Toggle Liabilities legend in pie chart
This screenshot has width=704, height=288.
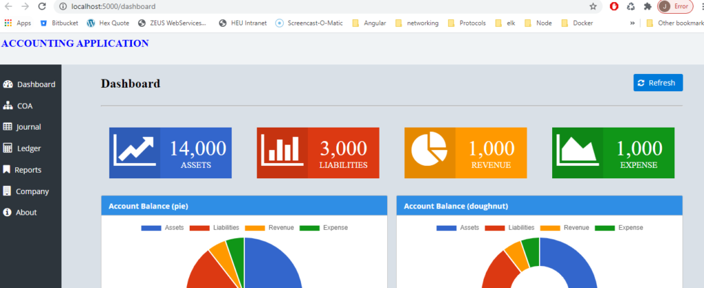[x=217, y=228]
